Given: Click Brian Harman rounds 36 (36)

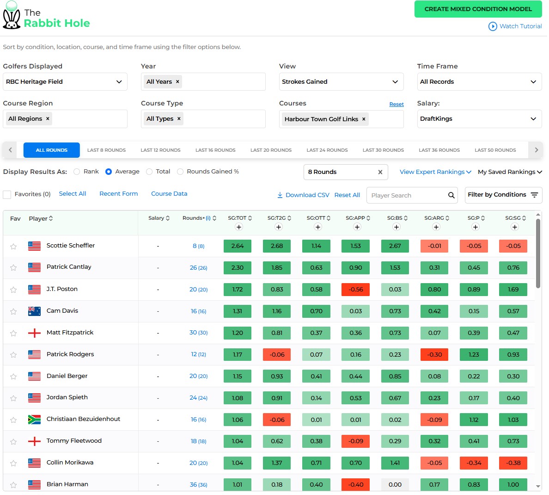Looking at the screenshot, I should click(199, 486).
